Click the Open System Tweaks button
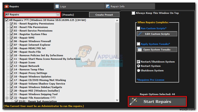 [x=157, y=50]
